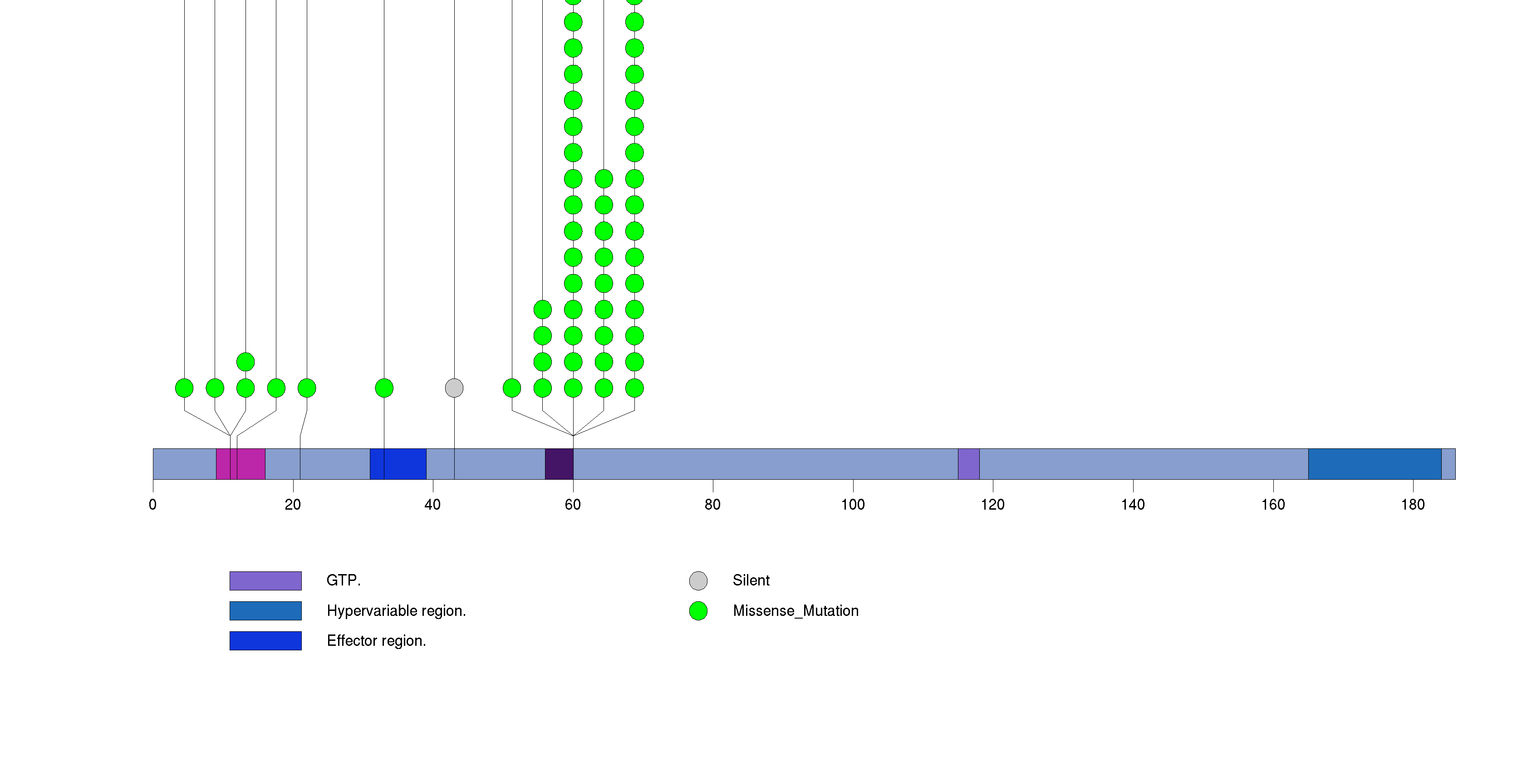Click the Effector region legend blue swatch
Viewport: 1532px width, 767px height.
point(265,640)
